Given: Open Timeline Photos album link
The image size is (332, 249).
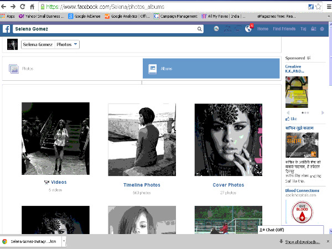Looking at the screenshot, I should (x=142, y=185).
